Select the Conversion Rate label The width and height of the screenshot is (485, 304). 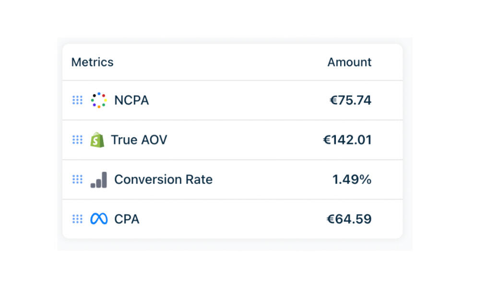163,180
